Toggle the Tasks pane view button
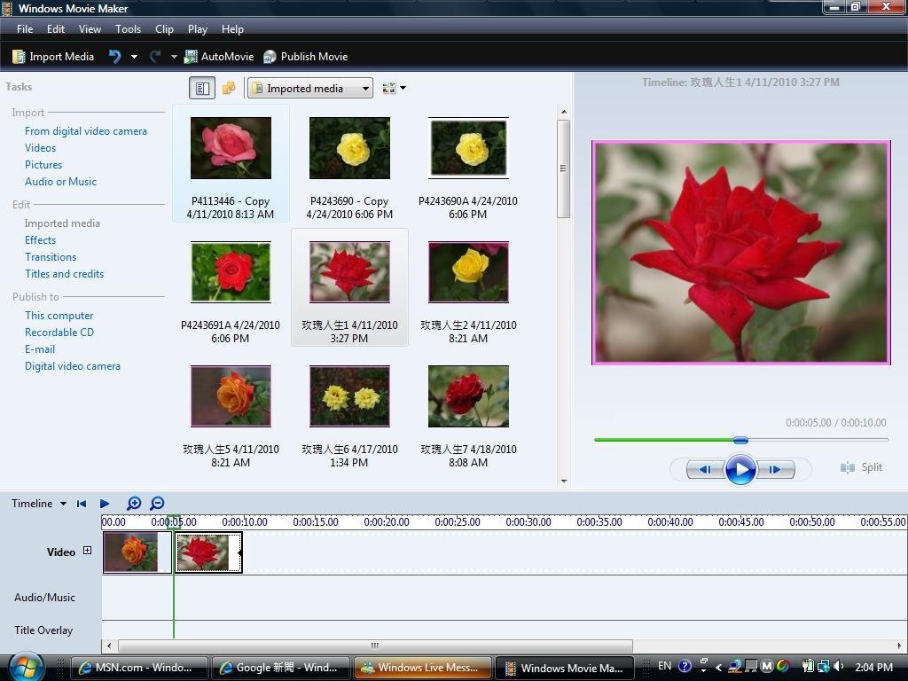 click(202, 88)
